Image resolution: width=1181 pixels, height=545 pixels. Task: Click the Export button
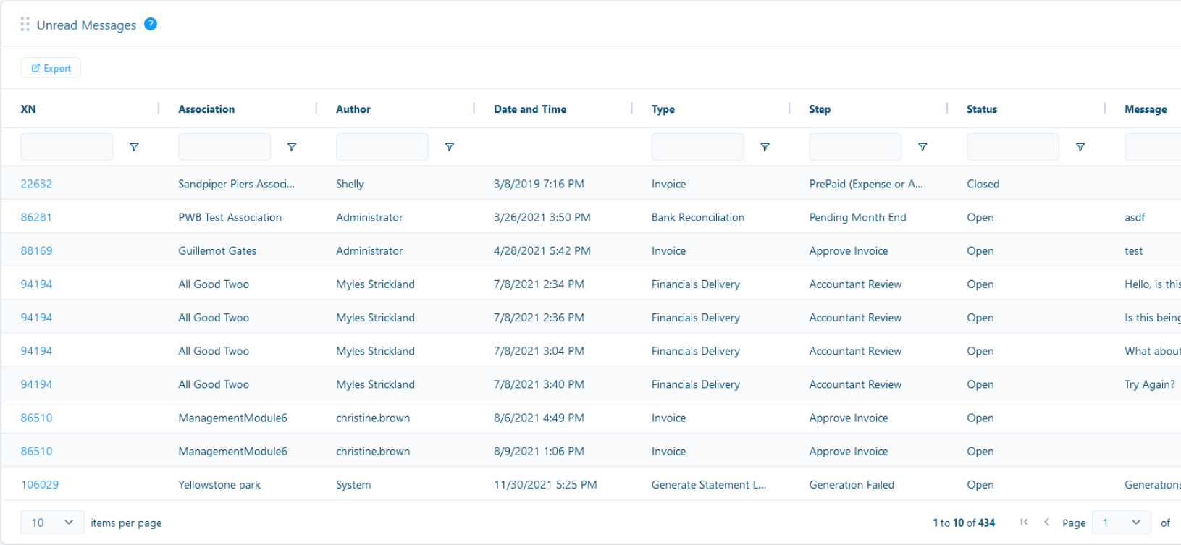pyautogui.click(x=51, y=68)
